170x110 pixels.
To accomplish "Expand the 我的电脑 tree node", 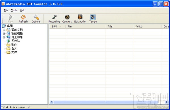I will pos(4,33).
